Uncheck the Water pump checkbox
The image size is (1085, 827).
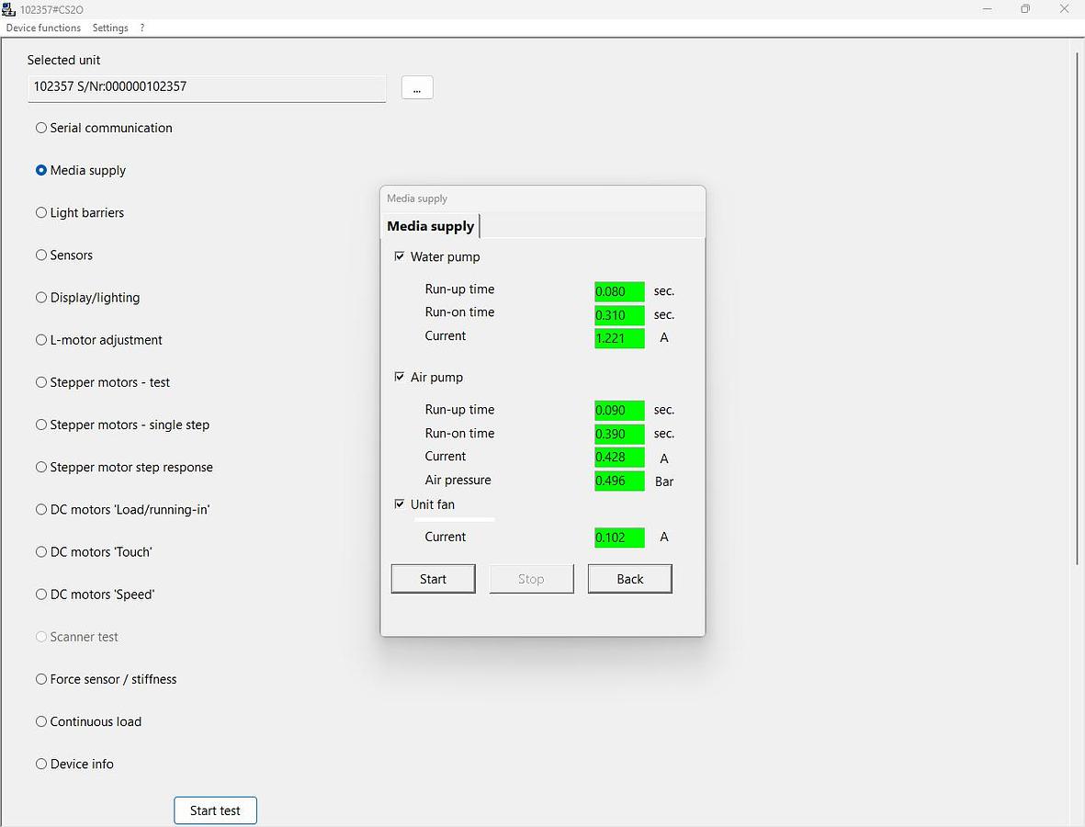pyautogui.click(x=400, y=256)
